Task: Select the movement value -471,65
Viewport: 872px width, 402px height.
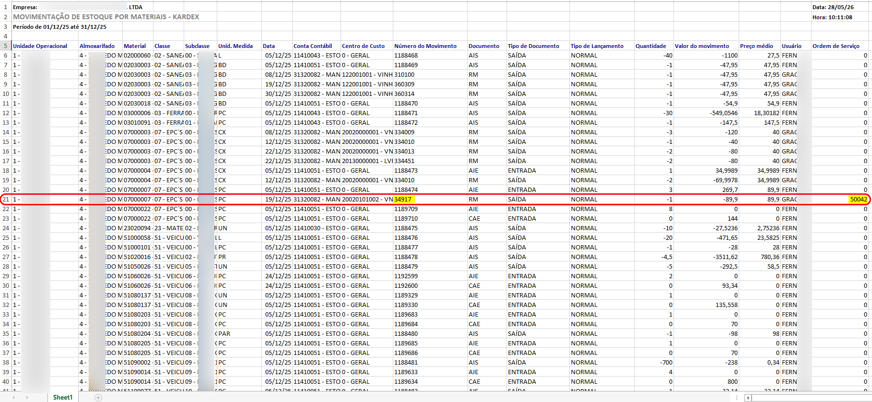Action: click(x=728, y=238)
